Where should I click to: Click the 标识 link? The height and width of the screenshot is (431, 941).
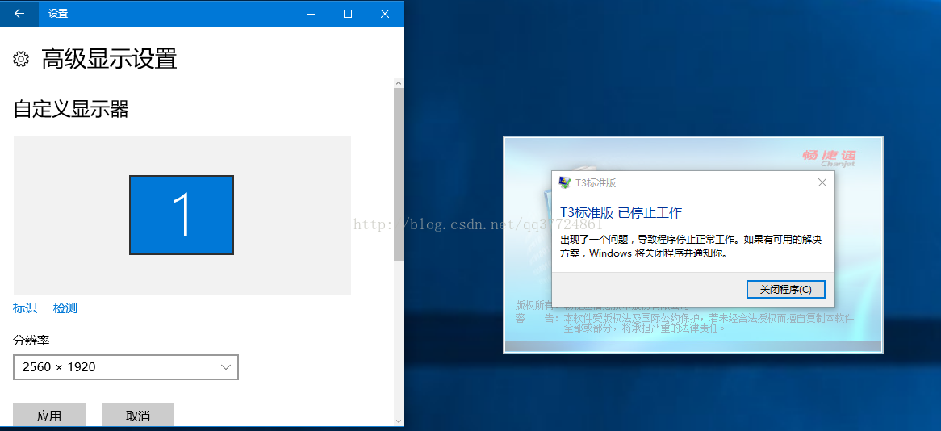click(x=24, y=308)
